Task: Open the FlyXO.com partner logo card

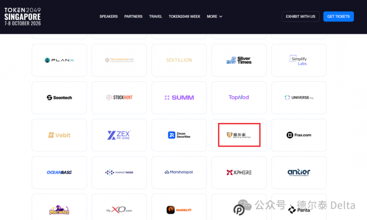Action: click(119, 207)
